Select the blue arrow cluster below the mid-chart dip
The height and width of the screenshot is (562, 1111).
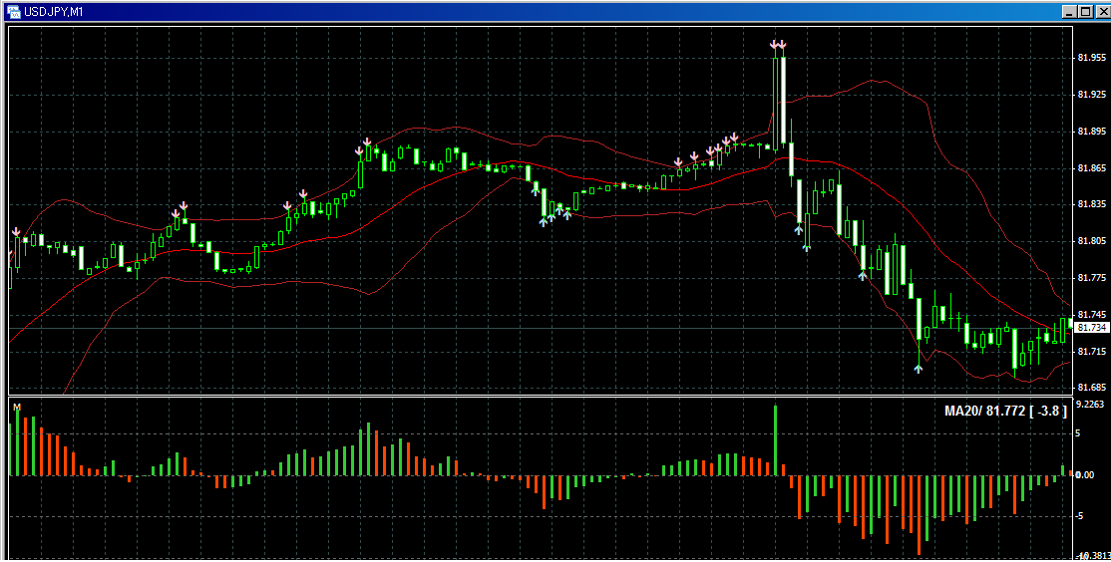[555, 216]
